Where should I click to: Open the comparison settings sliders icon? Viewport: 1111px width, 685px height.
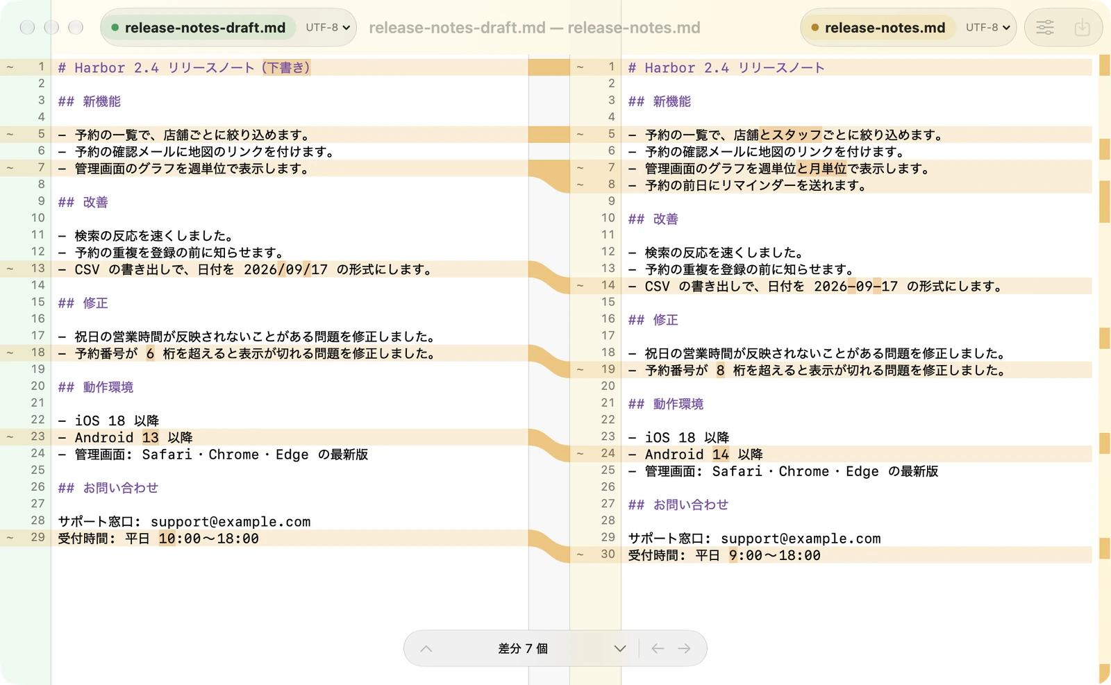point(1045,28)
